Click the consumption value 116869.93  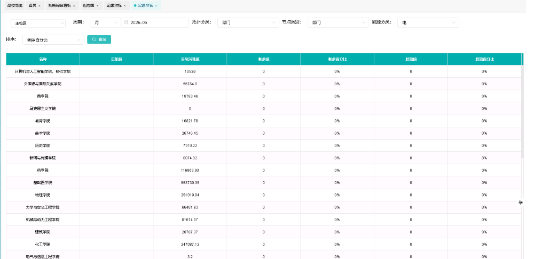tap(190, 171)
